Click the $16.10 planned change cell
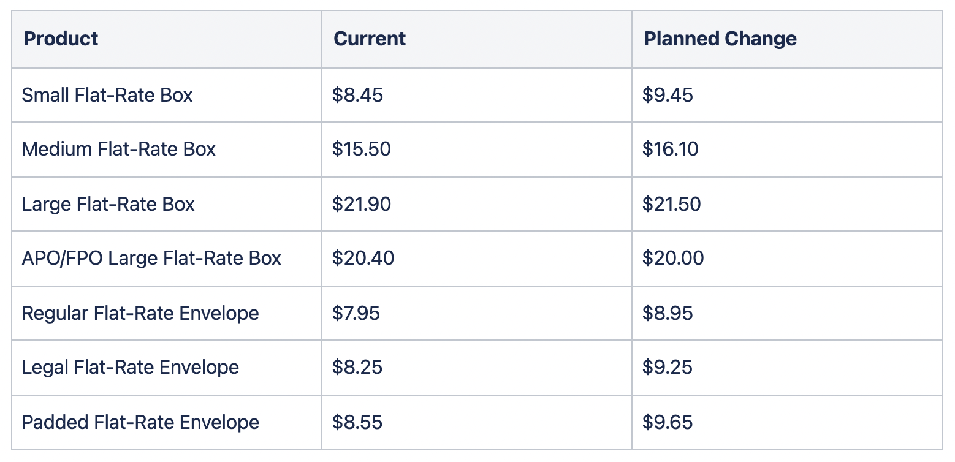The height and width of the screenshot is (462, 955). click(x=787, y=150)
